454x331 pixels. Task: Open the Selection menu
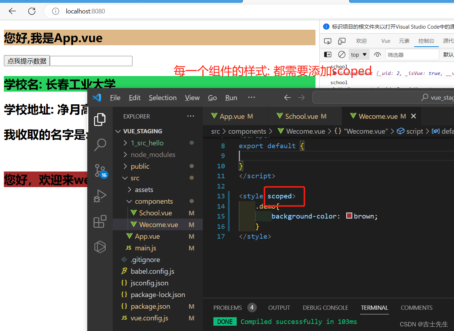point(163,98)
